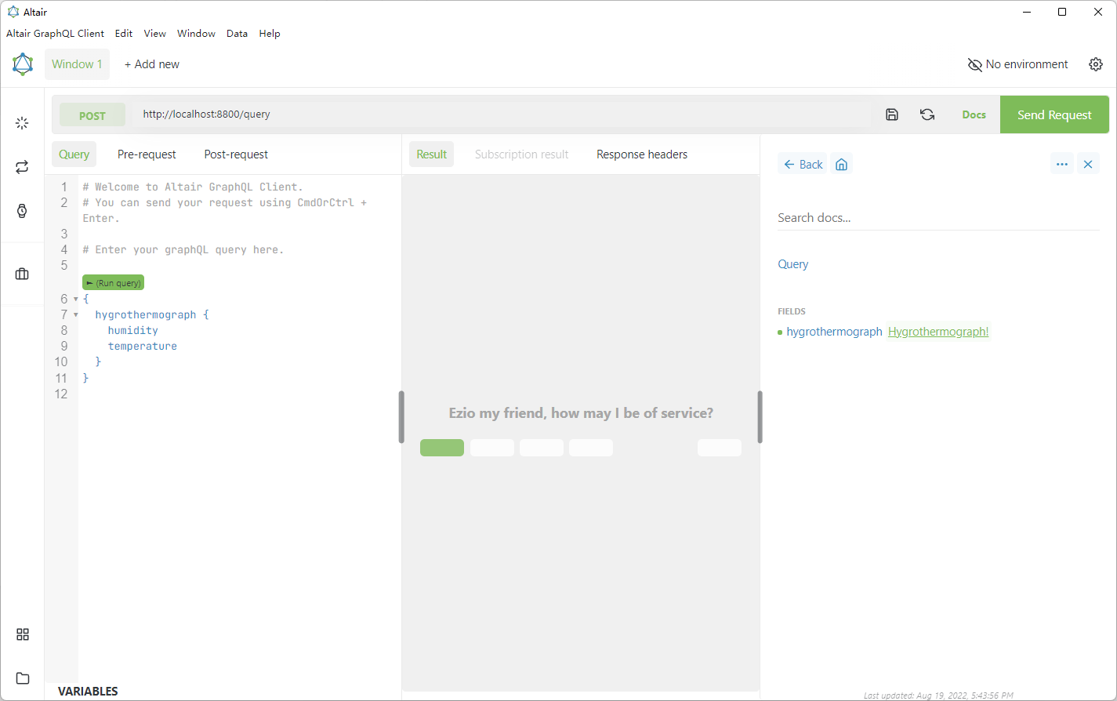Screen dimensions: 1117x701
Task: Click the result and docs pane resize handle
Action: pyautogui.click(x=760, y=417)
